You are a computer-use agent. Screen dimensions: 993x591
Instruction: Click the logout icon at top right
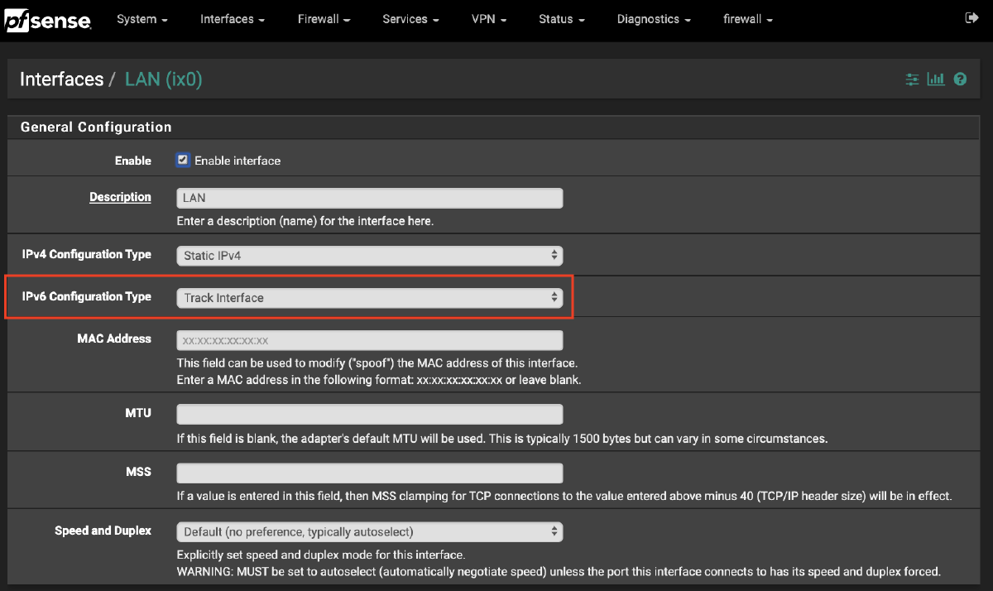click(x=973, y=16)
